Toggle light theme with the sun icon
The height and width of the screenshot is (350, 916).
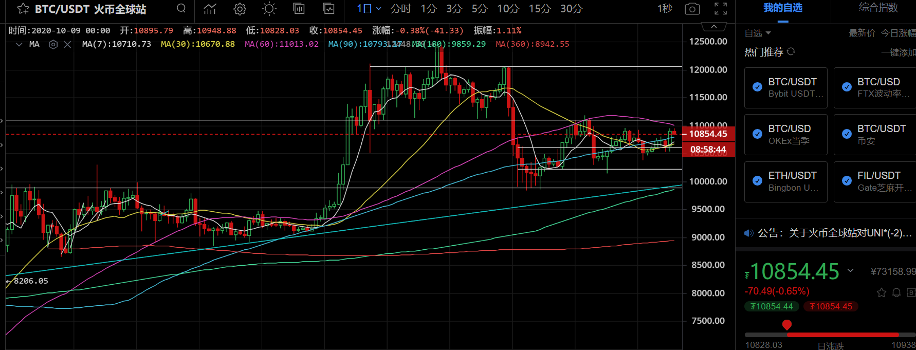[269, 9]
